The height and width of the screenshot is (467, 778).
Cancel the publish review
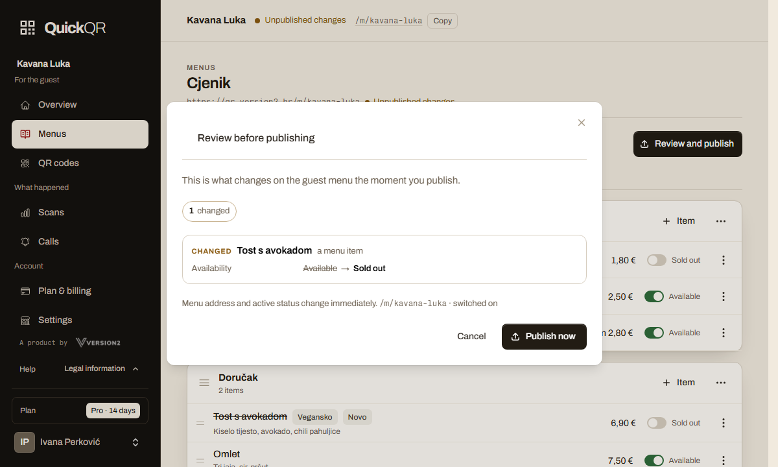pos(471,337)
